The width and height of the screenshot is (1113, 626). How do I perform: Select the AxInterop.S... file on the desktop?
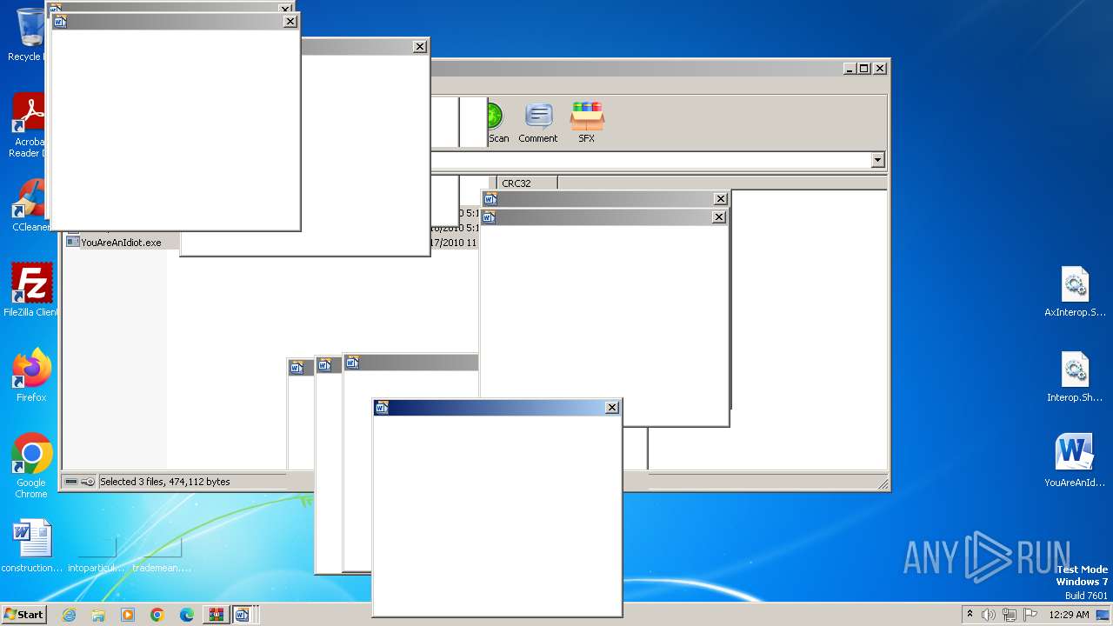pos(1075,291)
